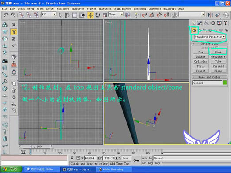The image size is (231, 173).
Task: Open the Rendering menu
Action: [x=140, y=9]
